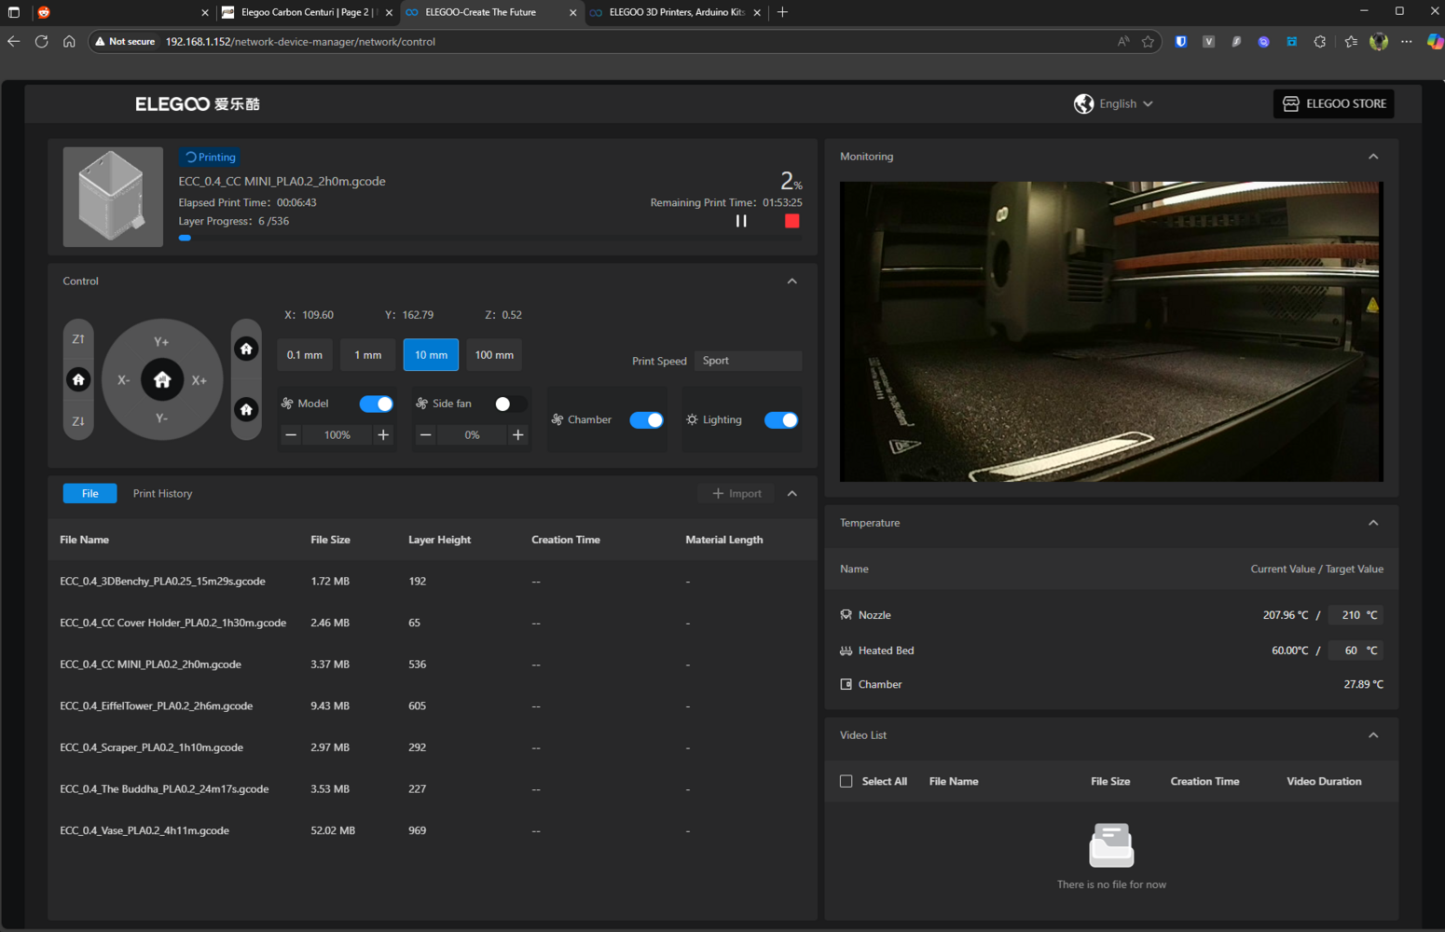Edit the Nozzle target temperature field
Viewport: 1445px width, 932px height.
pyautogui.click(x=1355, y=615)
